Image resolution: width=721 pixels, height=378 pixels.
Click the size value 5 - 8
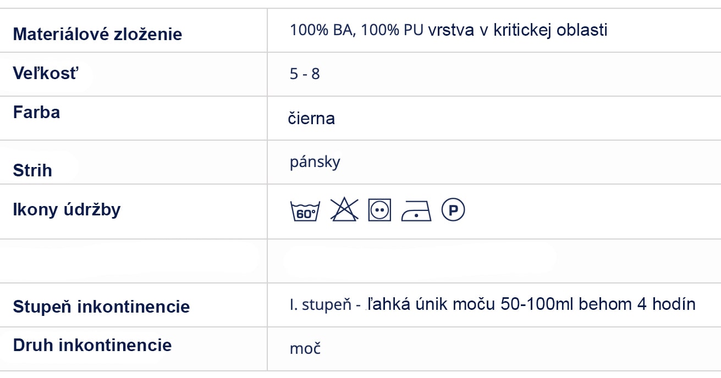pyautogui.click(x=305, y=74)
